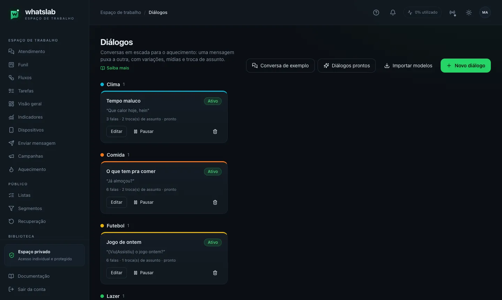Screen dimensions: 502x300
Task: Click the Futebol category heading
Action: (115, 226)
